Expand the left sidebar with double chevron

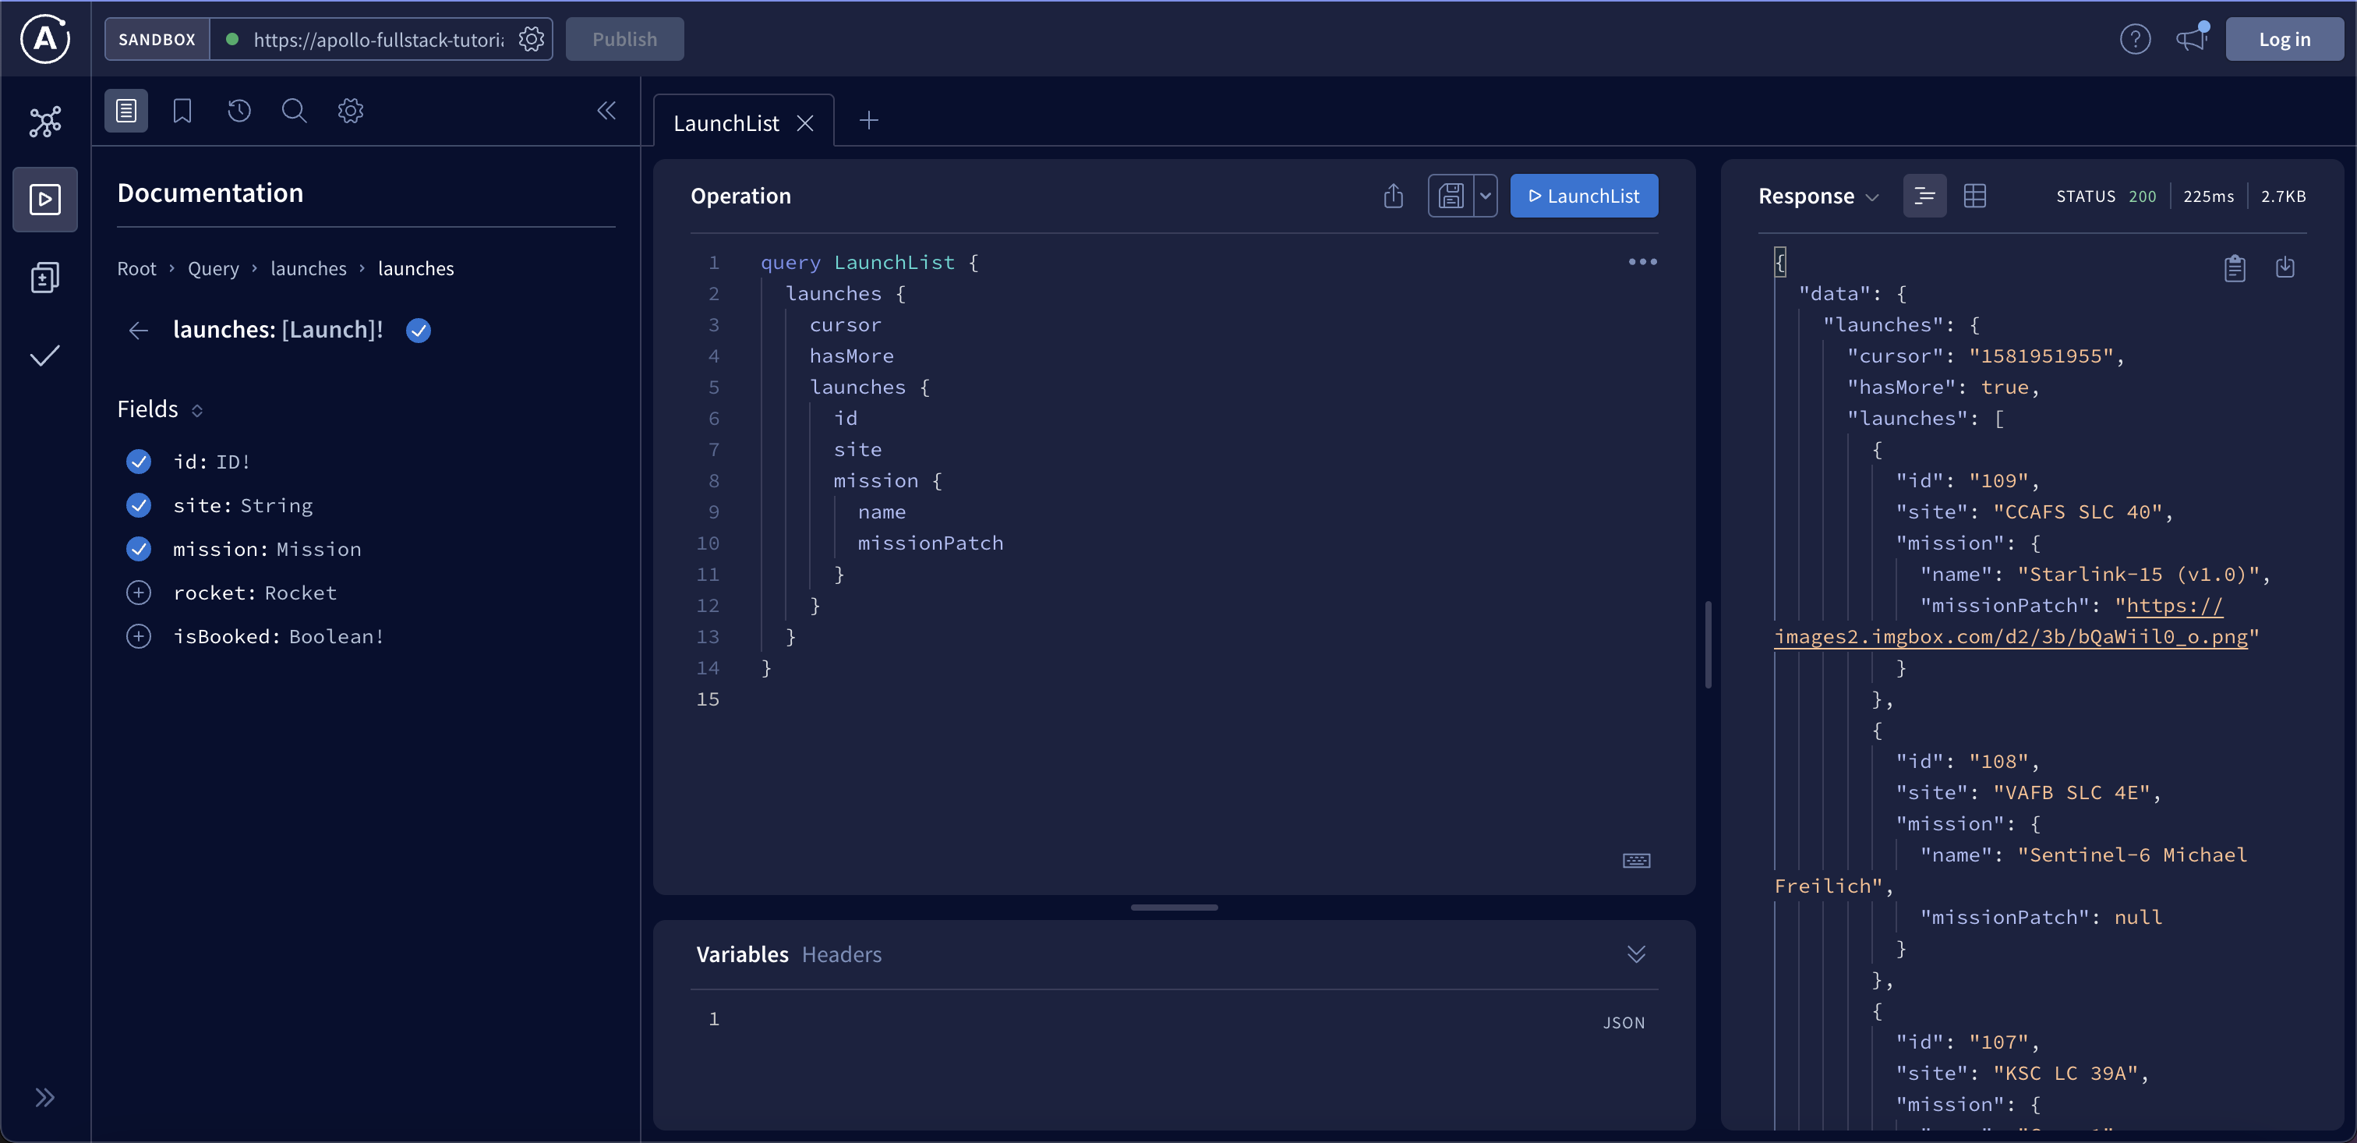coord(45,1097)
